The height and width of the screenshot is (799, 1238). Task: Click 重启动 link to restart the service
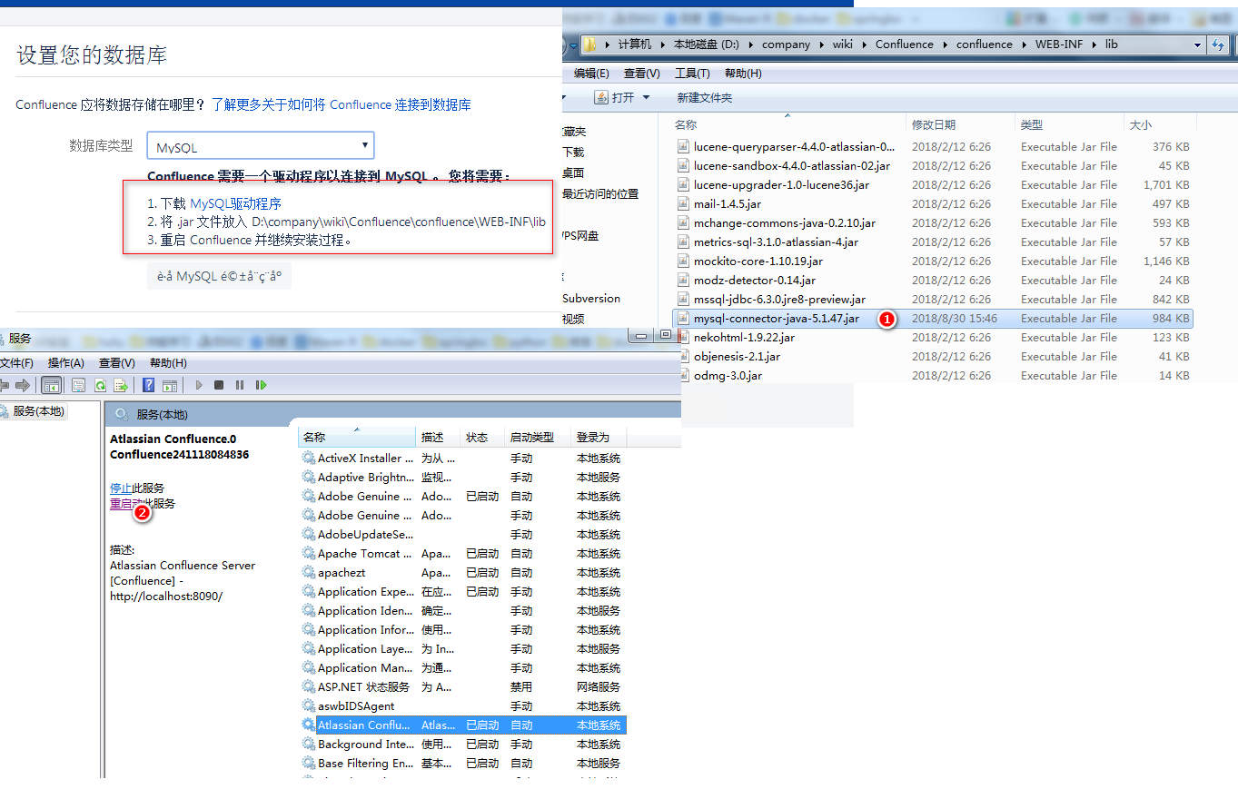pyautogui.click(x=126, y=504)
